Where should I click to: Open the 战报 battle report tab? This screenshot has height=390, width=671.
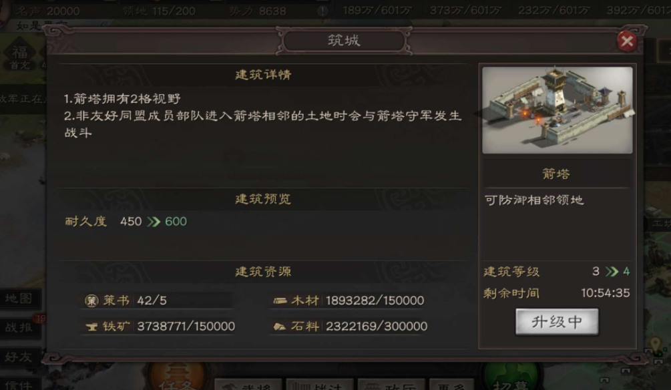[x=19, y=327]
